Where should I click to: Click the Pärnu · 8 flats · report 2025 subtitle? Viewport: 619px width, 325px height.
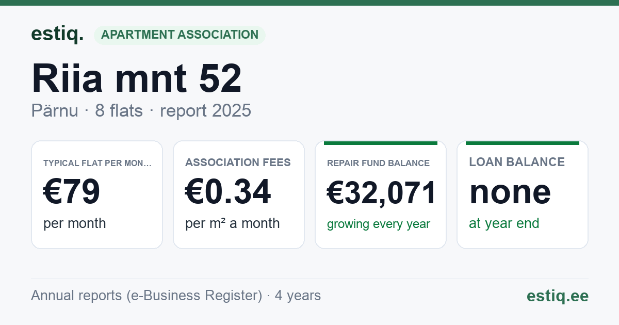pos(141,110)
